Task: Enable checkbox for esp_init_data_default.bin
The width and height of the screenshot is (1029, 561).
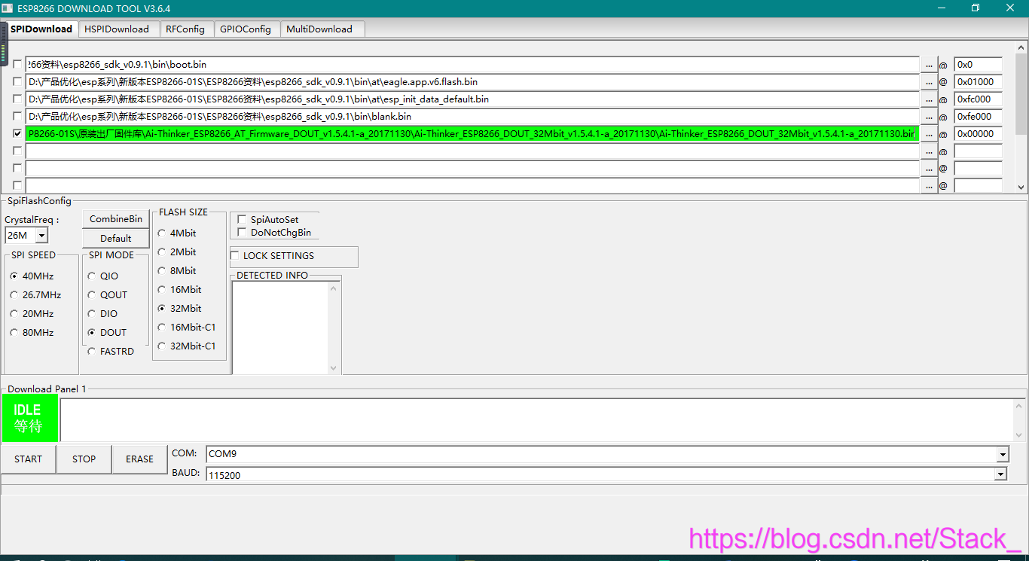Action: (x=17, y=99)
